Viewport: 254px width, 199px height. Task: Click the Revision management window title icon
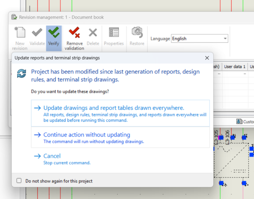click(14, 17)
